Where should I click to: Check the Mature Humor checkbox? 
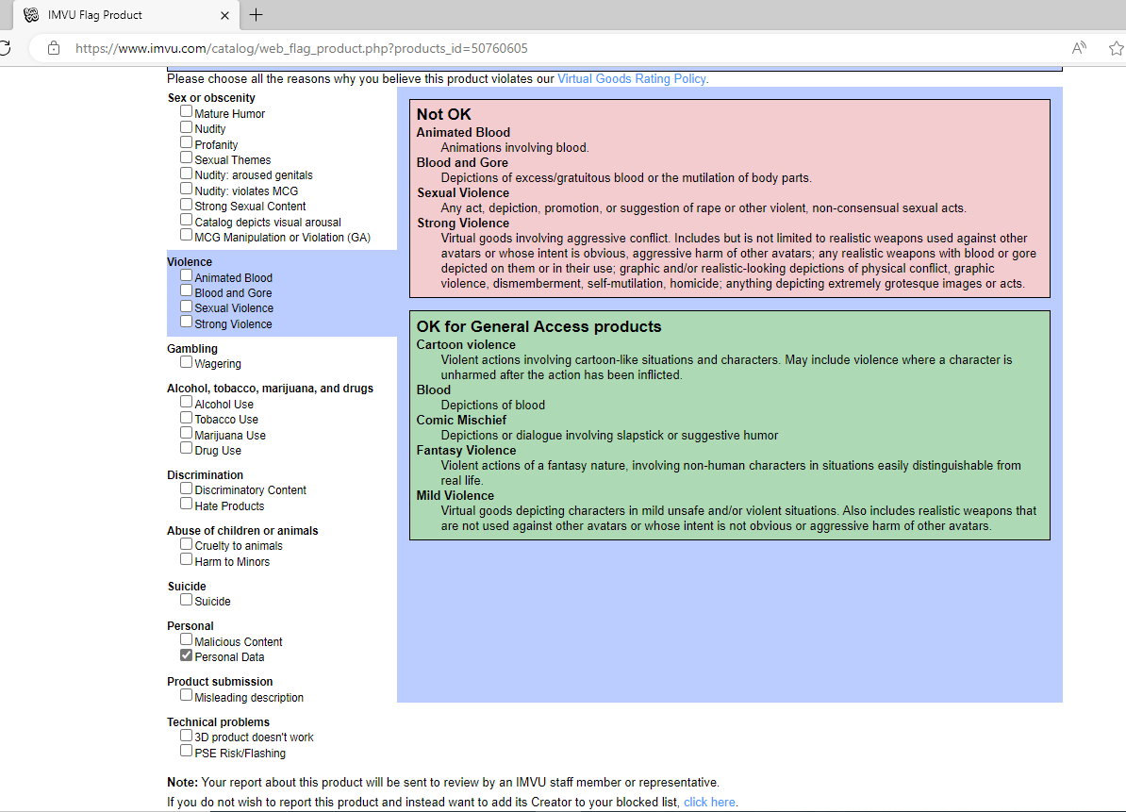point(186,111)
